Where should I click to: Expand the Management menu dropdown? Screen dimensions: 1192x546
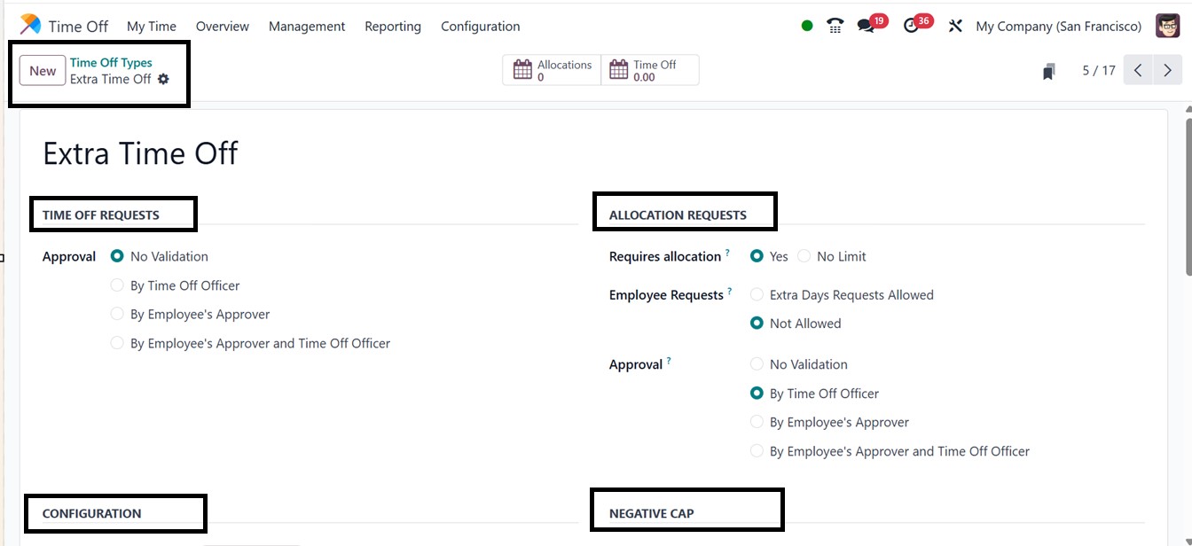(x=307, y=27)
